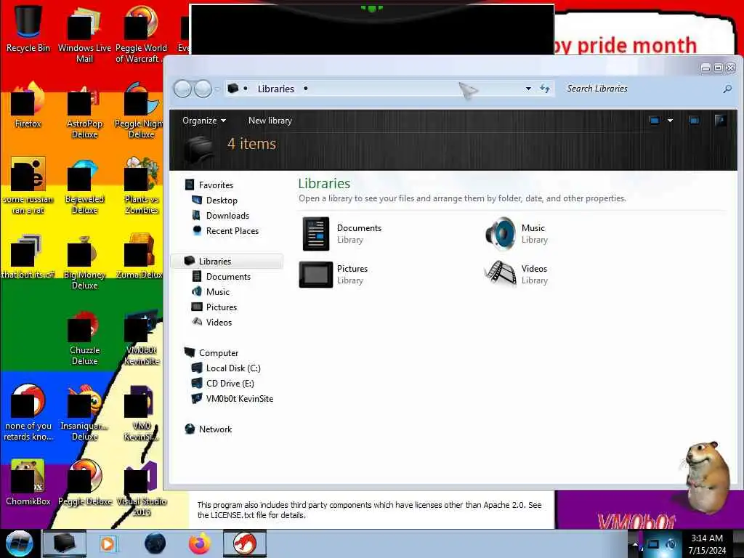Select Music under Libraries in sidebar
The height and width of the screenshot is (558, 744).
click(x=217, y=292)
